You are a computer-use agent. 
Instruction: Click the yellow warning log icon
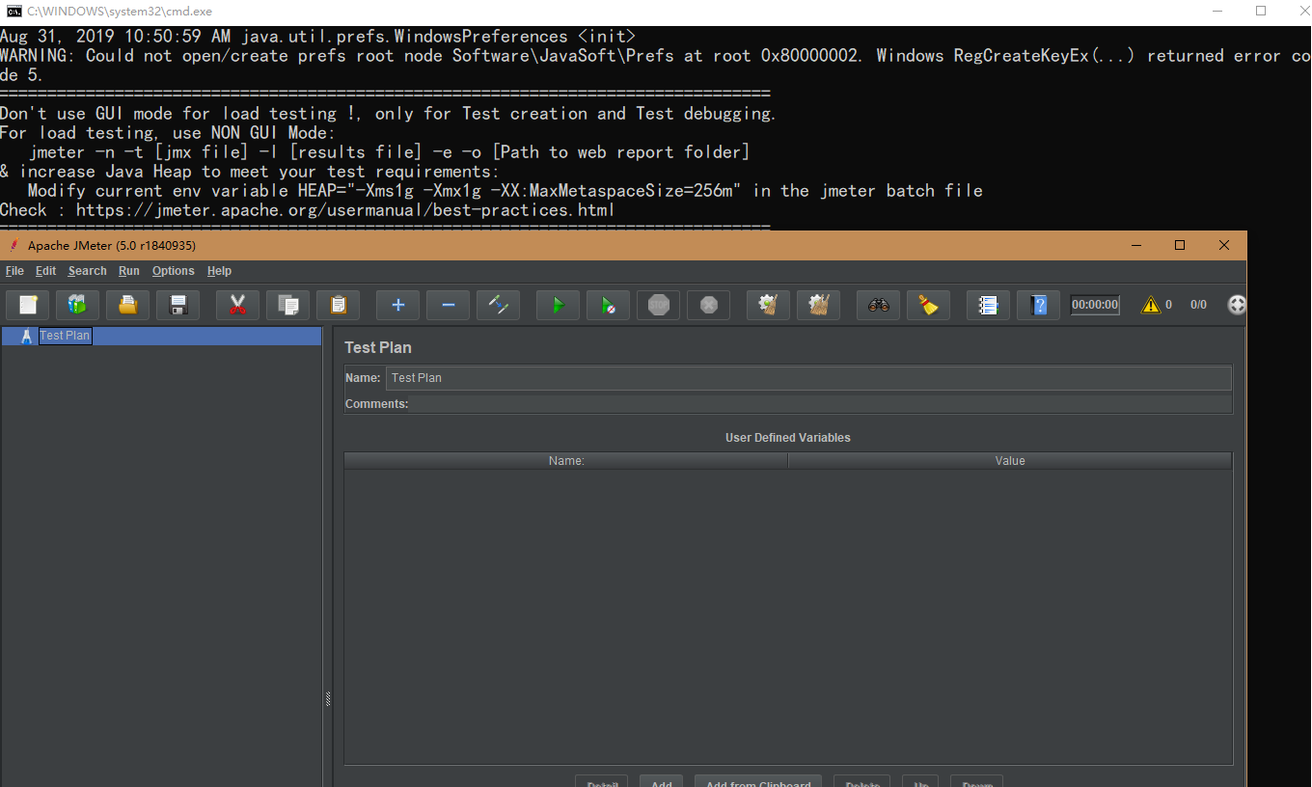1151,305
